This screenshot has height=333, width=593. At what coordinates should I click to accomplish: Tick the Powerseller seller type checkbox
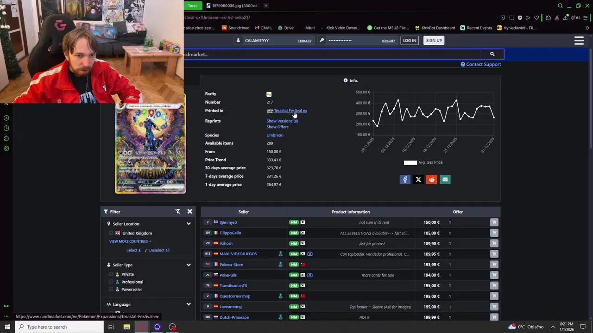(x=111, y=289)
